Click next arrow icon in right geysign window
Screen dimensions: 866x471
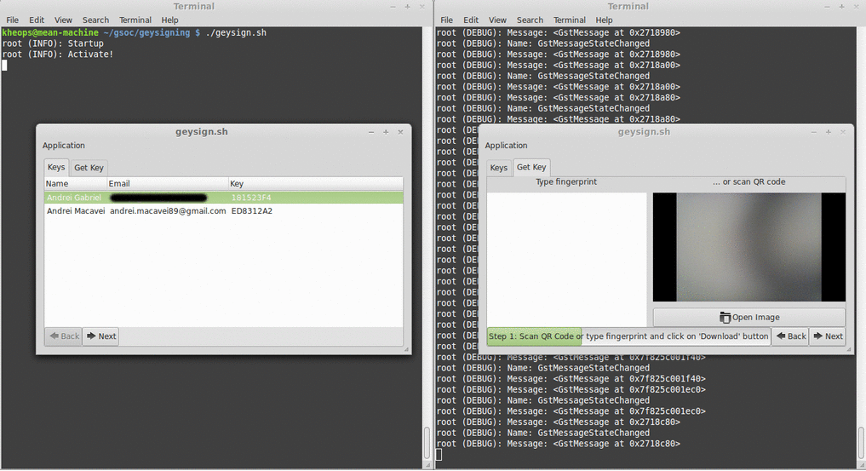pyautogui.click(x=818, y=336)
